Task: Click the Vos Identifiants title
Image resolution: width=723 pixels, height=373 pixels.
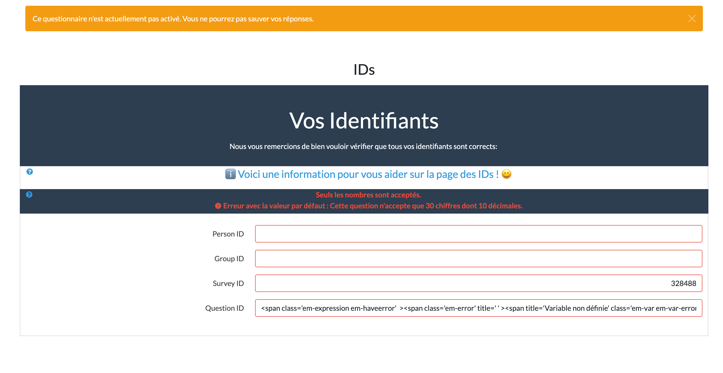Action: pos(364,121)
